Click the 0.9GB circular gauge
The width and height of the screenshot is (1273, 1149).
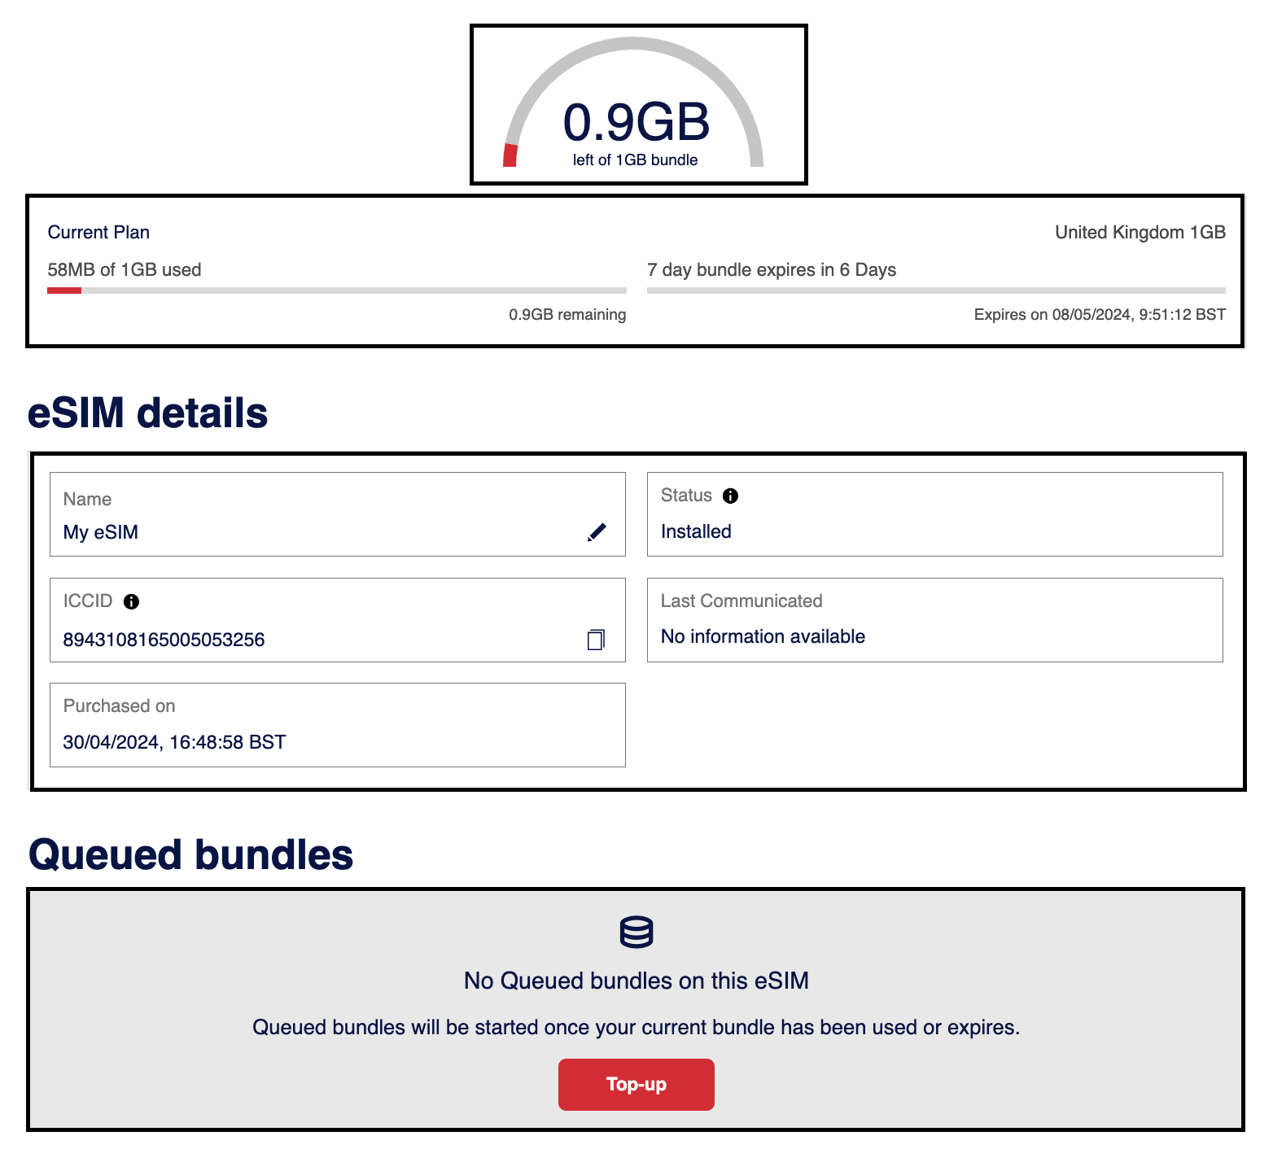pyautogui.click(x=635, y=106)
